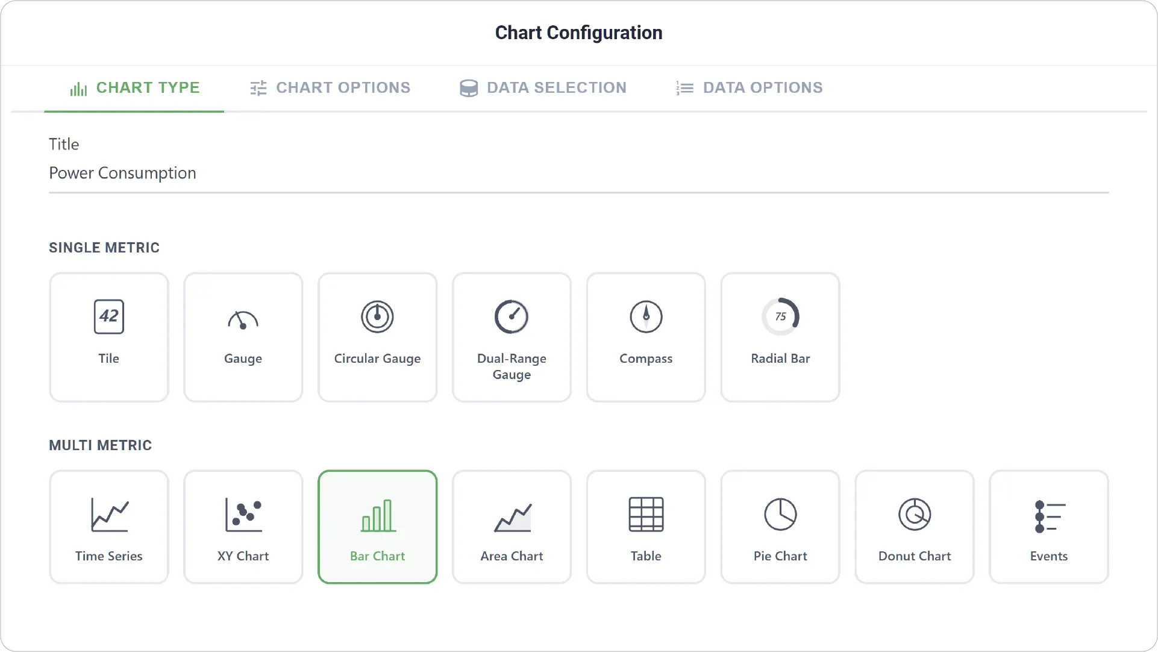Pick the Circular Gauge icon

377,316
